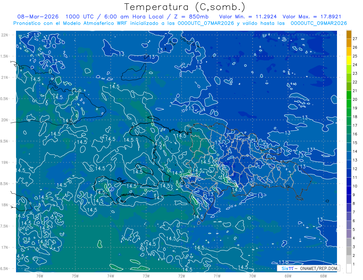Click the "6.5N" latitude axis label
The image size is (363, 280).
5,269
